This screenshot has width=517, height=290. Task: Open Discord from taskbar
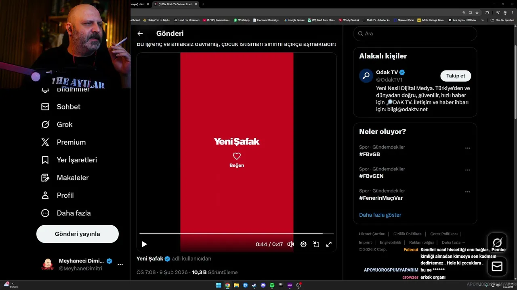(263, 285)
